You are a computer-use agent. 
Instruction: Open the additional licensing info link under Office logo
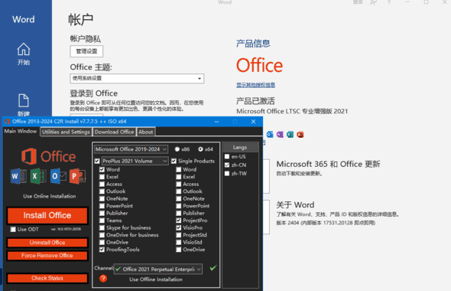[256, 85]
